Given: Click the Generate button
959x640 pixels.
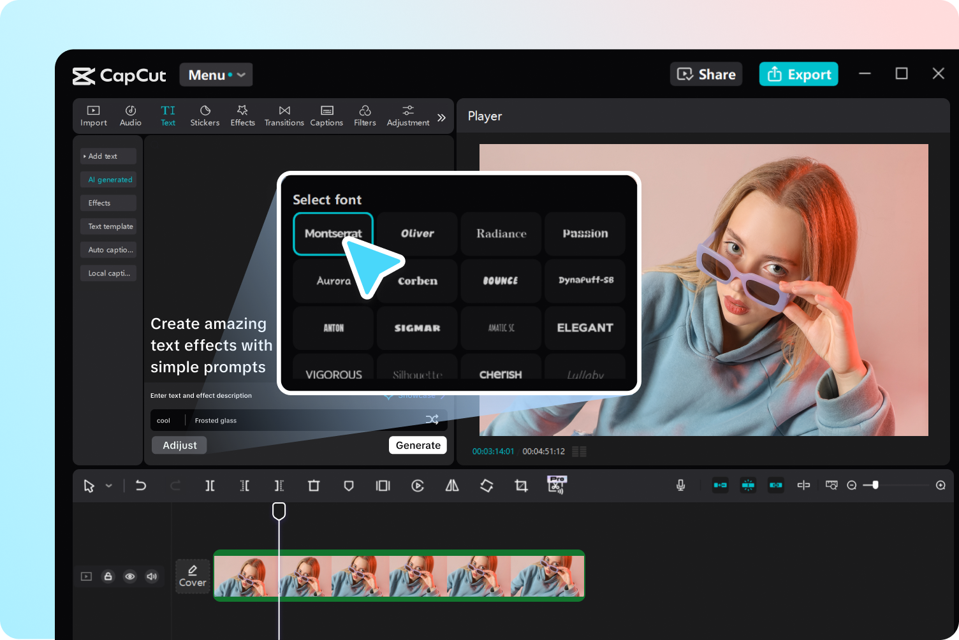Looking at the screenshot, I should pos(418,445).
